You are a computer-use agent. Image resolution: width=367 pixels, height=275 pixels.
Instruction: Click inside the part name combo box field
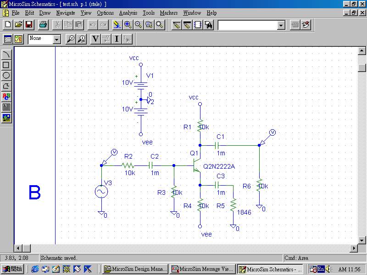(x=248, y=25)
